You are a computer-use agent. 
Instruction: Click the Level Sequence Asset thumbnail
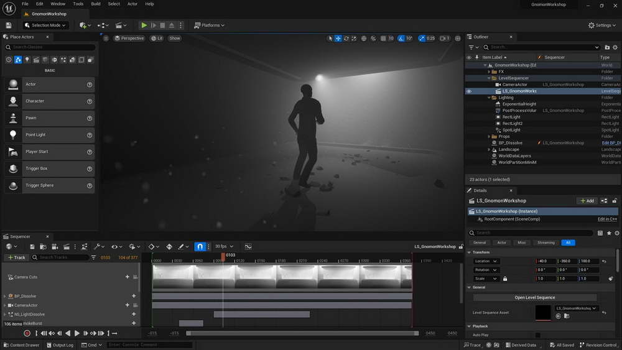pos(542,312)
